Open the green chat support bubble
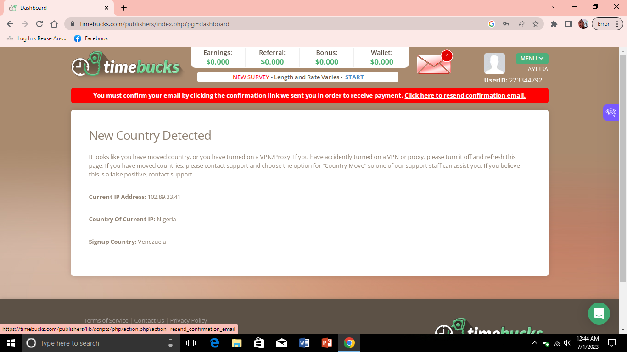The height and width of the screenshot is (352, 627). pos(599,313)
